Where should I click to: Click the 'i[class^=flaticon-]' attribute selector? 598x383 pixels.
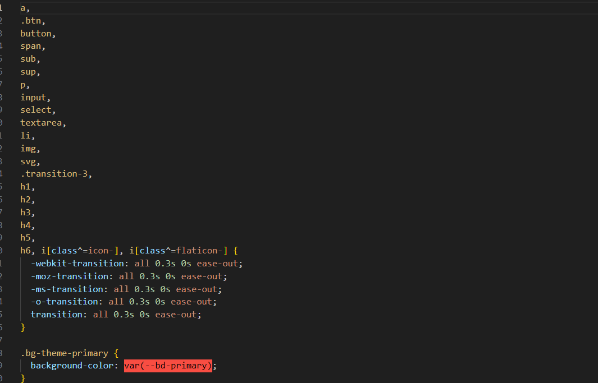pos(179,251)
